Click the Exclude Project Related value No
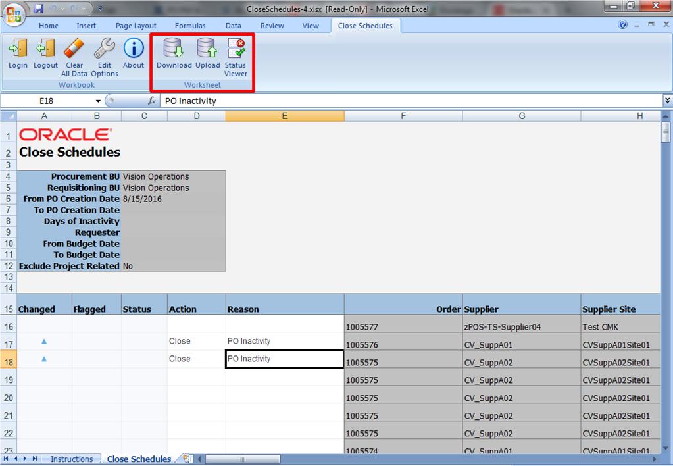 point(128,266)
